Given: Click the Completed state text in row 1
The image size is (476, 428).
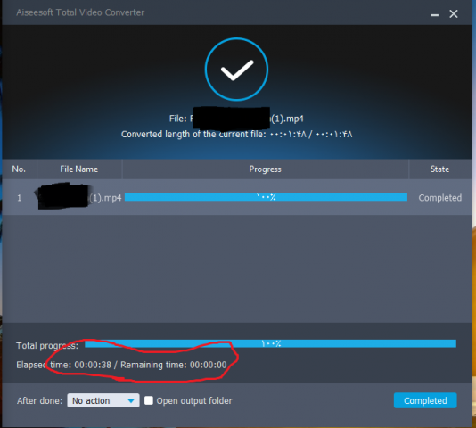Looking at the screenshot, I should coord(439,198).
